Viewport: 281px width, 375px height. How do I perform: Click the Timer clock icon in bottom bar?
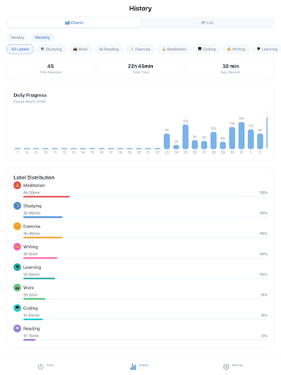point(40,366)
